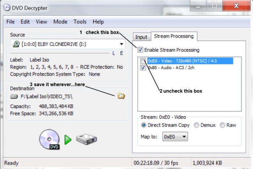Screen dimensions: 253x169
Task: Open the Help menu
Action: pyautogui.click(x=98, y=22)
